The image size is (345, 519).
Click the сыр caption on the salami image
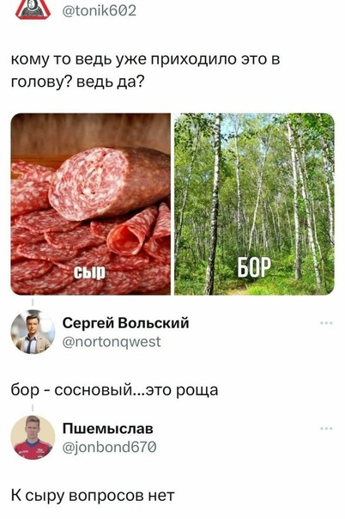[x=89, y=272]
